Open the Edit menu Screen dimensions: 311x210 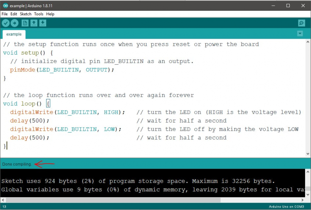point(14,14)
